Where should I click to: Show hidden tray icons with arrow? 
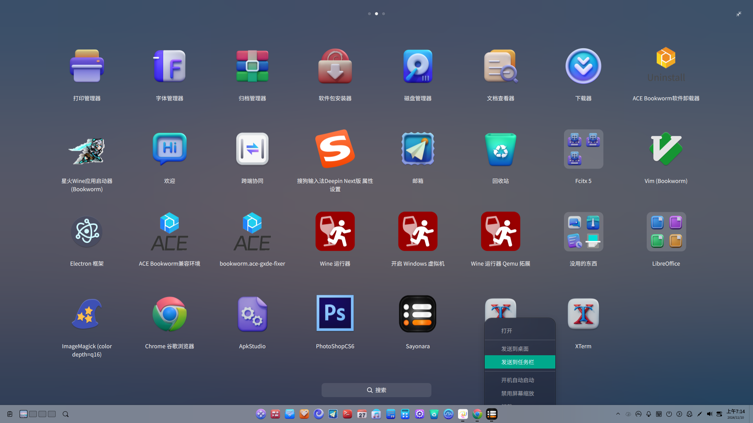[618, 414]
